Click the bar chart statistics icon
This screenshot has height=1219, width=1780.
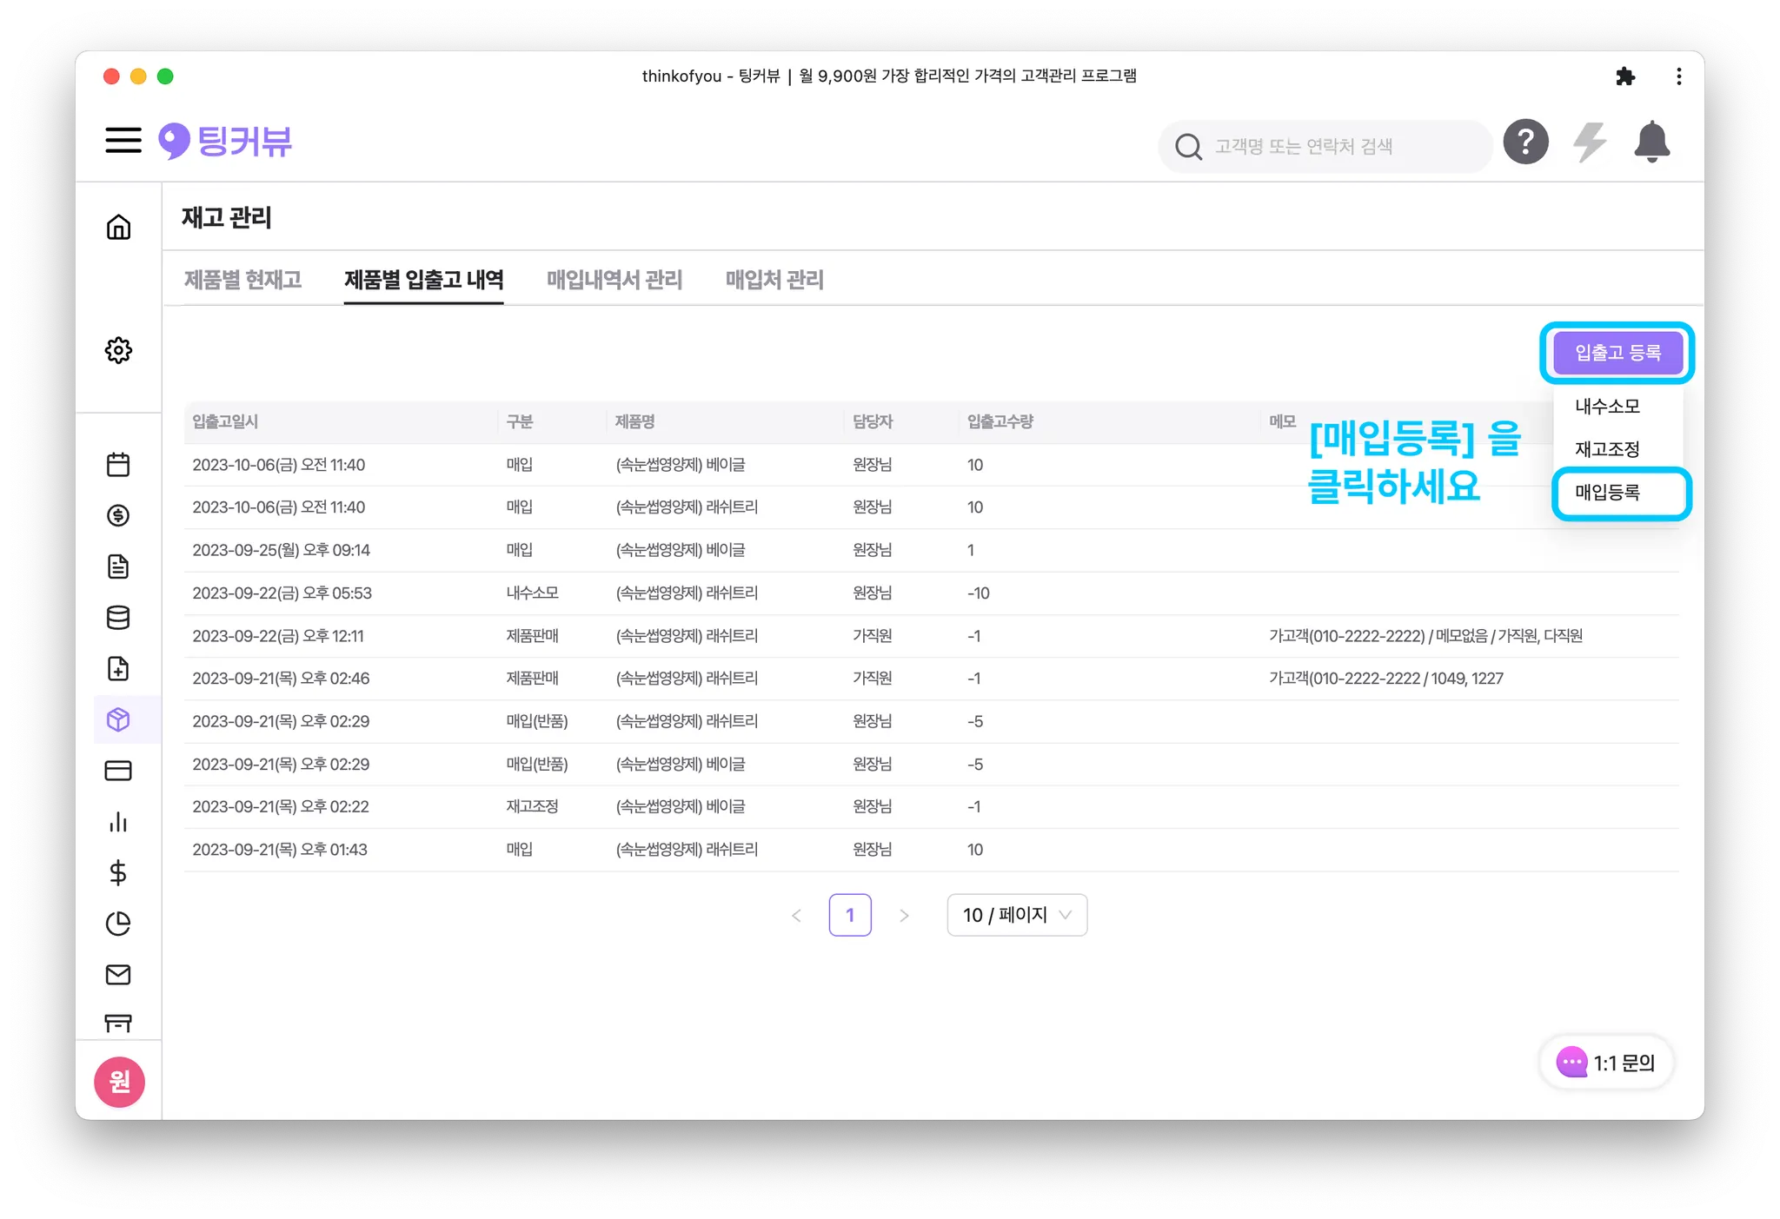(118, 822)
